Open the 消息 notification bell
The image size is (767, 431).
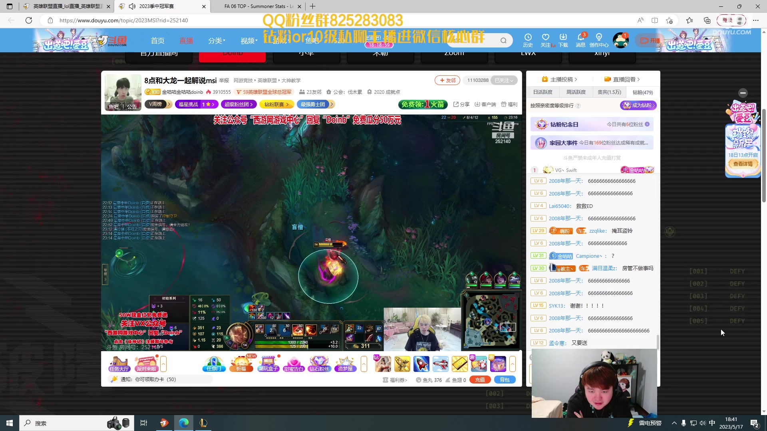(580, 40)
